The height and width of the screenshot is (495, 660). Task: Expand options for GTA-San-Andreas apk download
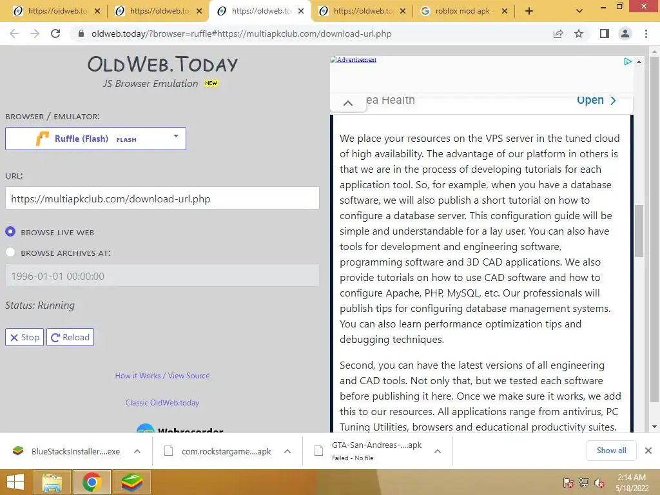coord(438,451)
